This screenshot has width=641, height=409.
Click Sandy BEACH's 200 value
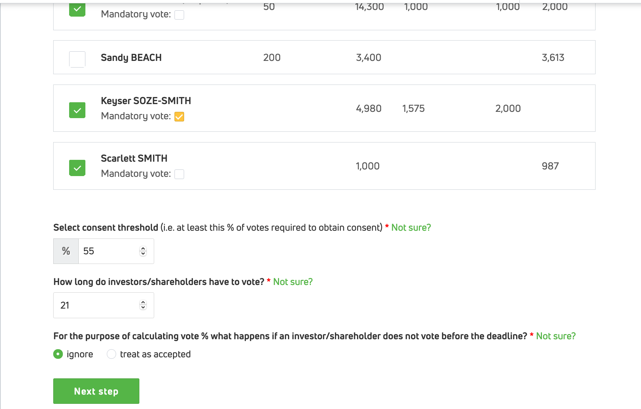pyautogui.click(x=272, y=58)
